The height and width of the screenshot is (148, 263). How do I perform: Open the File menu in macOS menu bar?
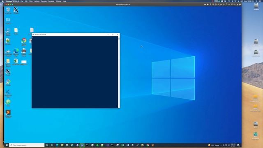click(x=22, y=1)
